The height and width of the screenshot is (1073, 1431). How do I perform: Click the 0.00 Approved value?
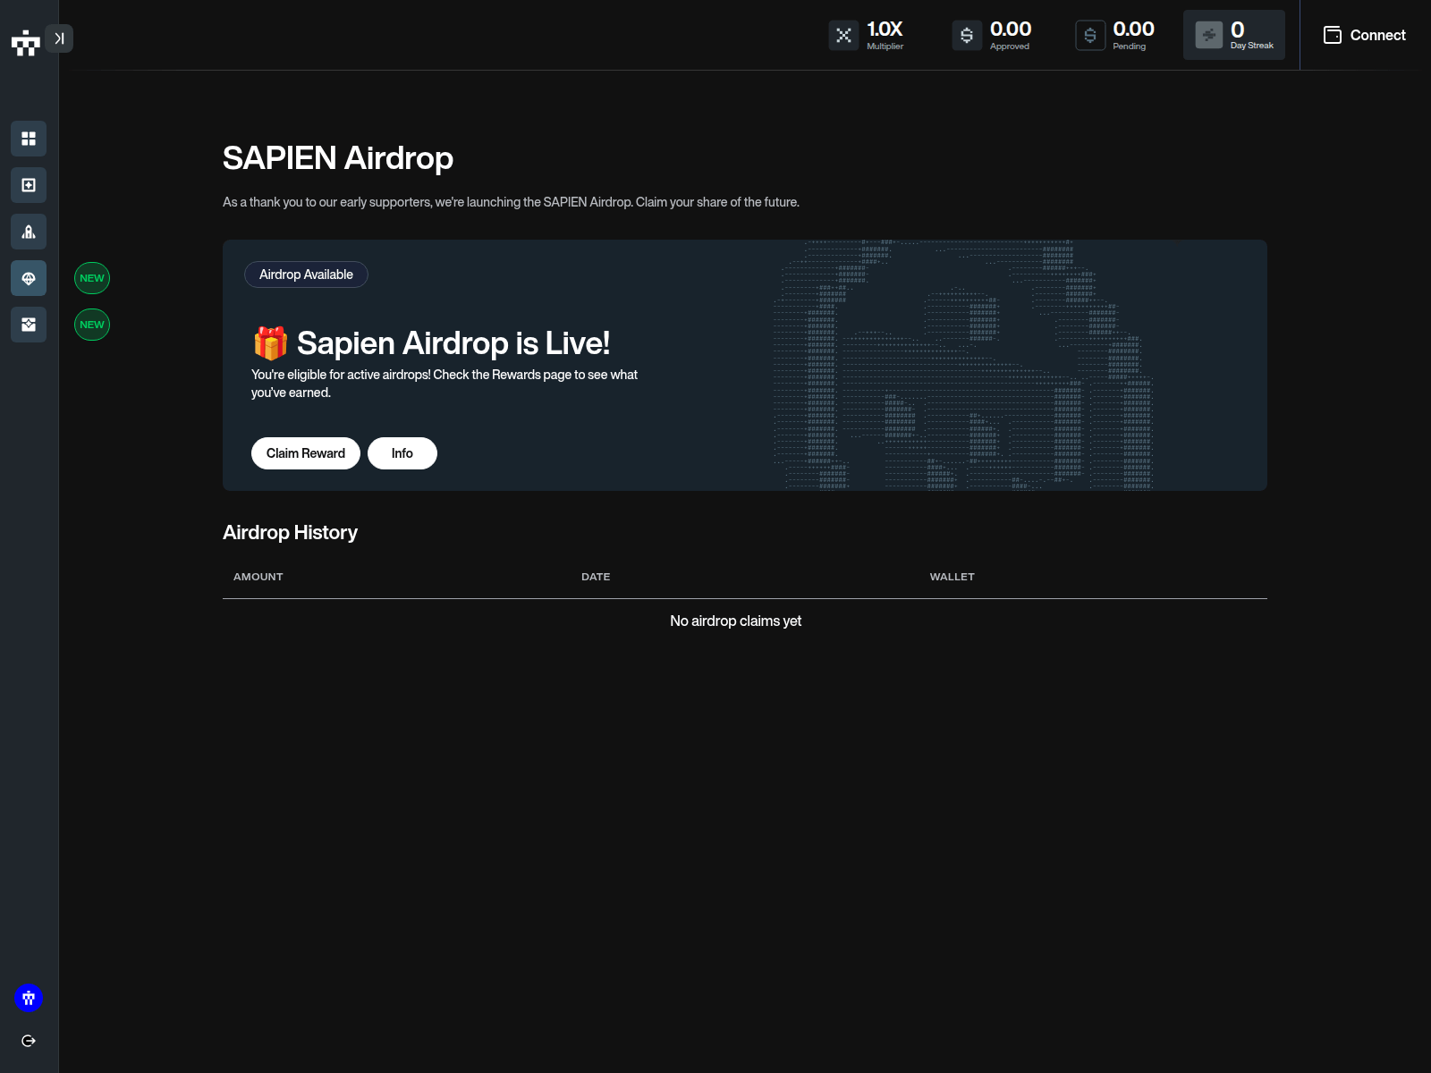pyautogui.click(x=1011, y=29)
